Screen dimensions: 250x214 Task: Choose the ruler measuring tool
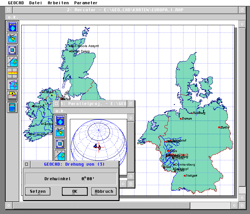(12, 73)
